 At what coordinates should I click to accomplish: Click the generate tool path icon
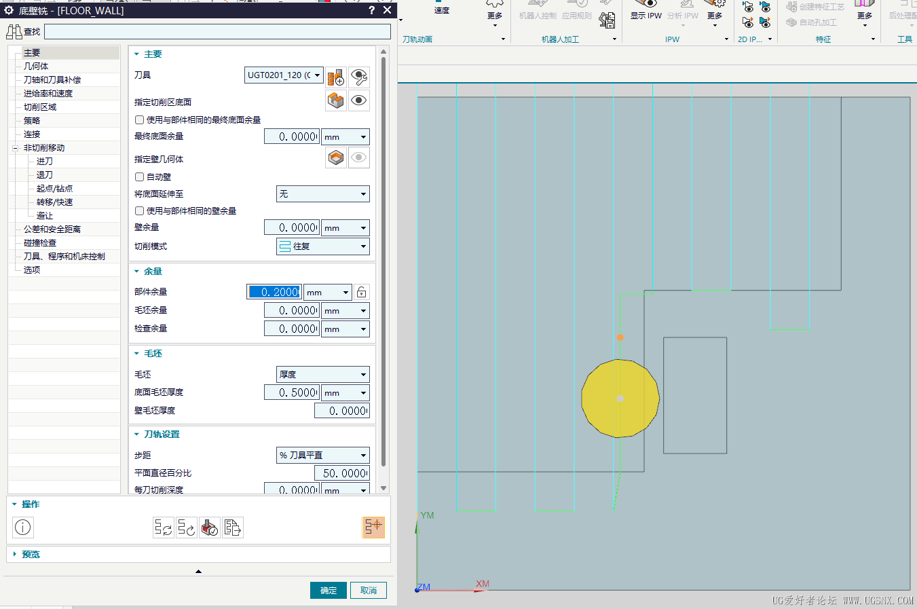(163, 528)
